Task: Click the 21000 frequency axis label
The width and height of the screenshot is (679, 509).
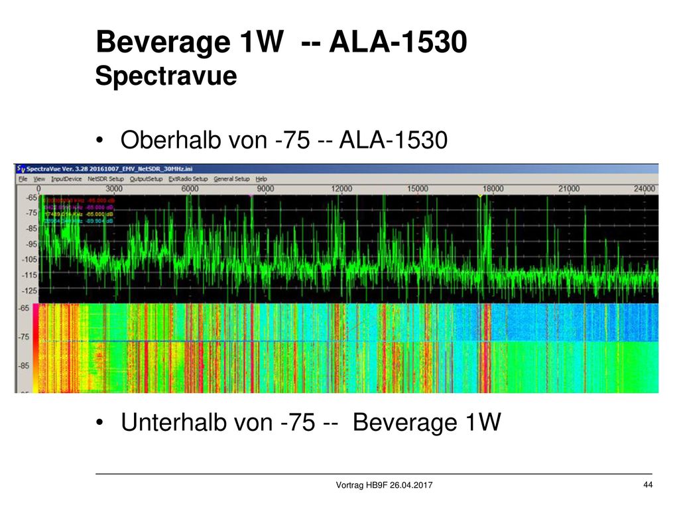Action: click(569, 189)
